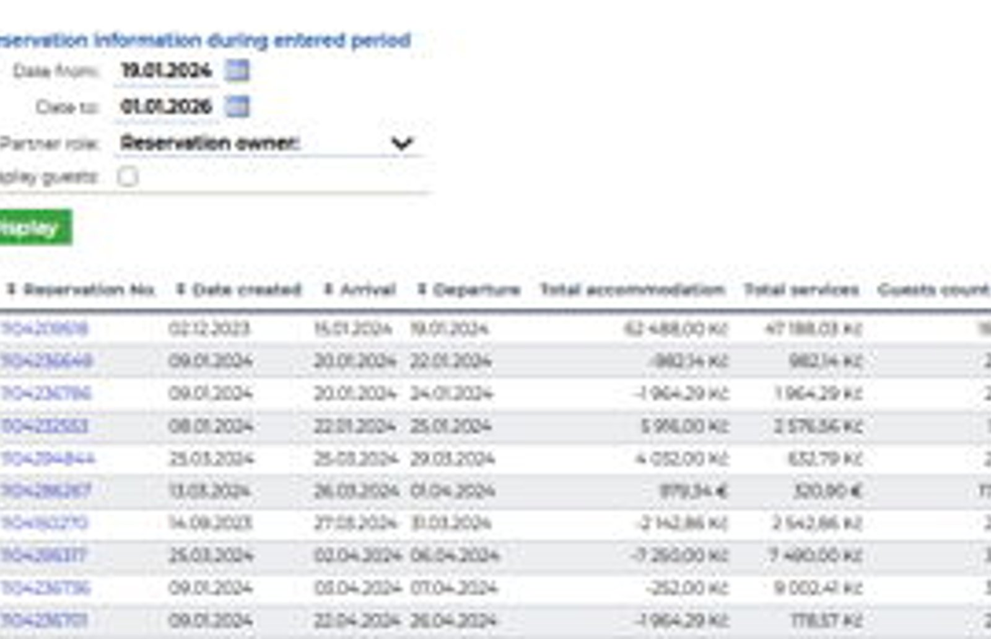Click the sort arrow next to Arrival
This screenshot has width=991, height=639.
(329, 289)
